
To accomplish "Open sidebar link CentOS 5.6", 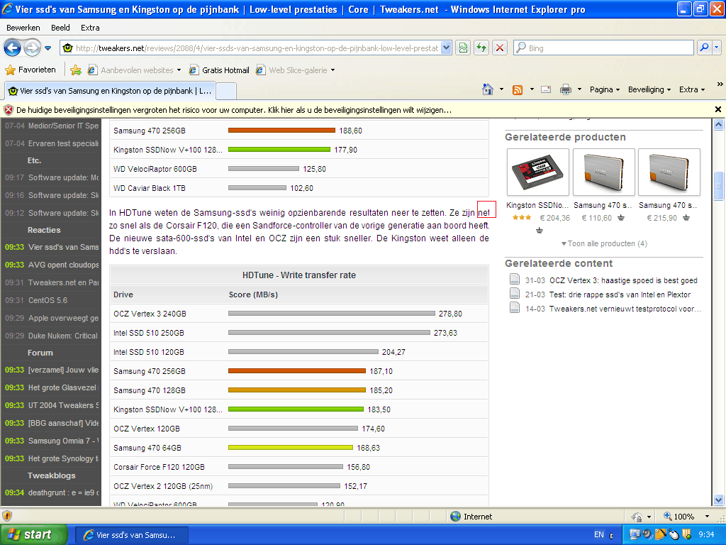I will (x=48, y=300).
